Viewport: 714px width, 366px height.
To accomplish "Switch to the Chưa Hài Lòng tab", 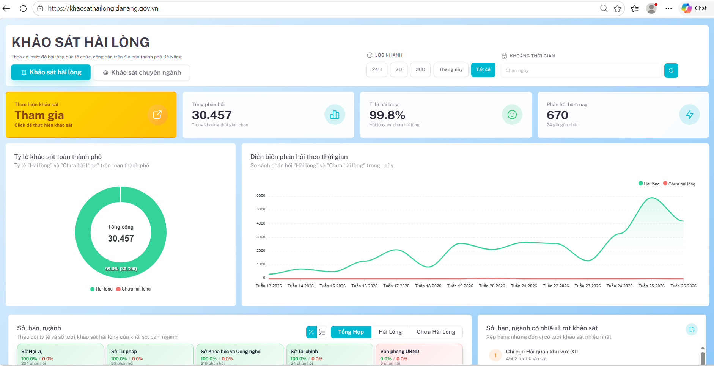I will (x=436, y=332).
